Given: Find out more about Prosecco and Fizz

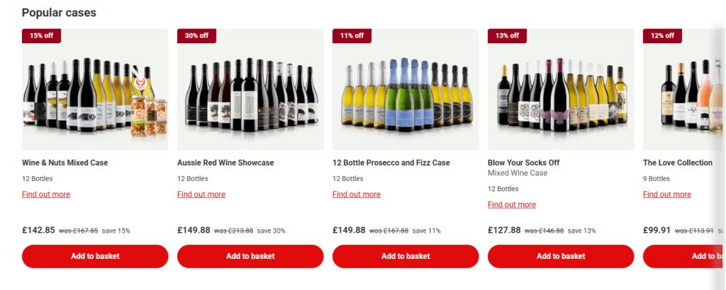Looking at the screenshot, I should 357,195.
